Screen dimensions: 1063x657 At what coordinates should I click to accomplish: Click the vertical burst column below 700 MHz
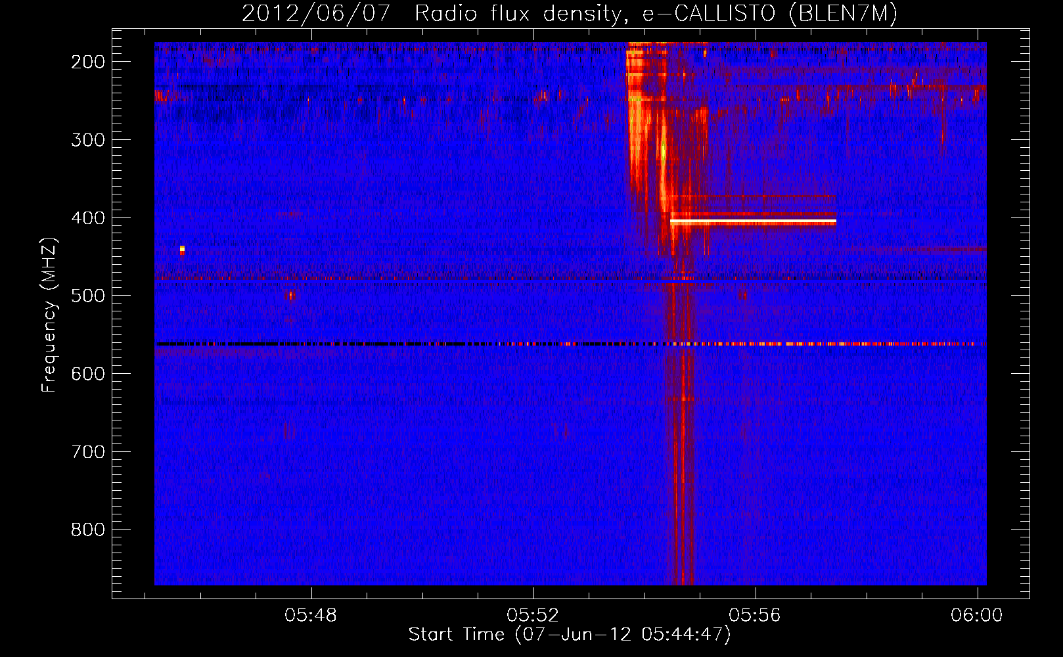pyautogui.click(x=683, y=519)
